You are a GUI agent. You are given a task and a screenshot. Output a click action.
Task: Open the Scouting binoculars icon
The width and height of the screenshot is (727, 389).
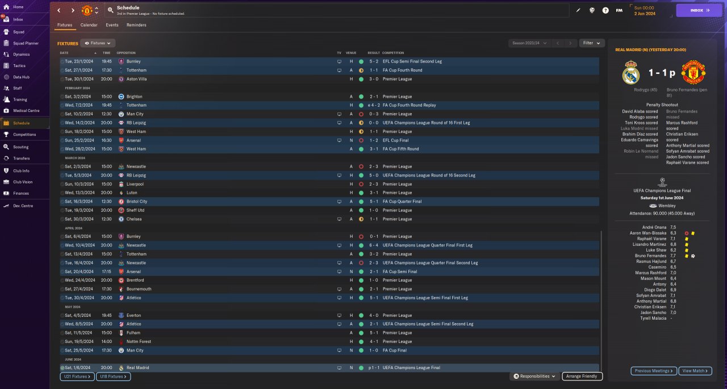click(6, 147)
